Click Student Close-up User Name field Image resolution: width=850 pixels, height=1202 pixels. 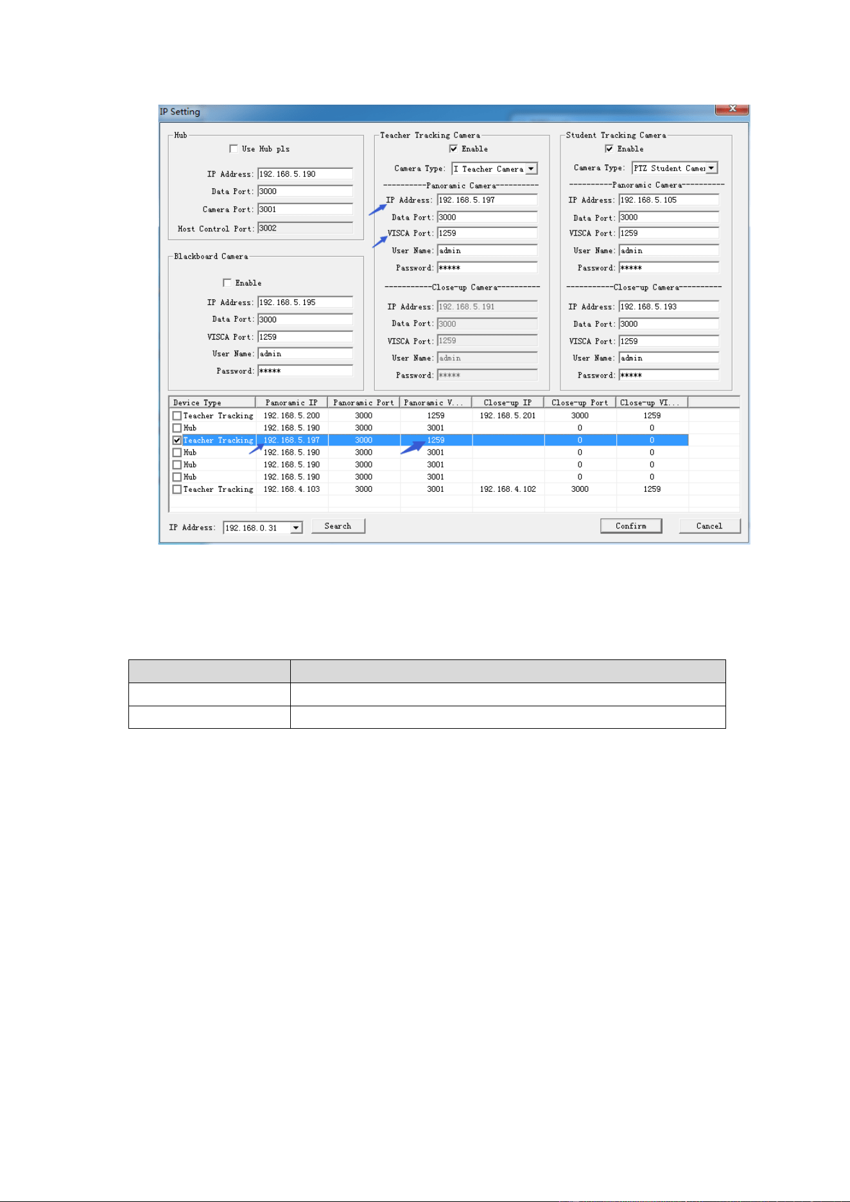click(669, 358)
